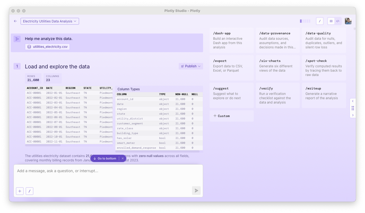Dismiss the Go to bottom pill
Image resolution: width=365 pixels, height=213 pixels.
tap(123, 158)
